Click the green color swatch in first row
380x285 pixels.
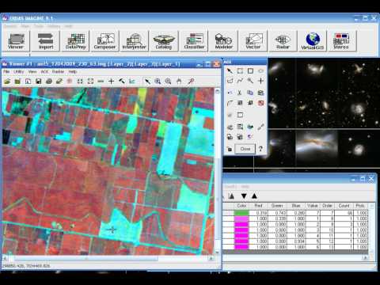241,213
